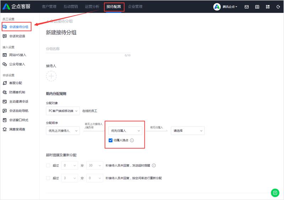The height and width of the screenshot is (200, 284).
Task: Click the 新建接待分组 page title
Action: (61, 33)
